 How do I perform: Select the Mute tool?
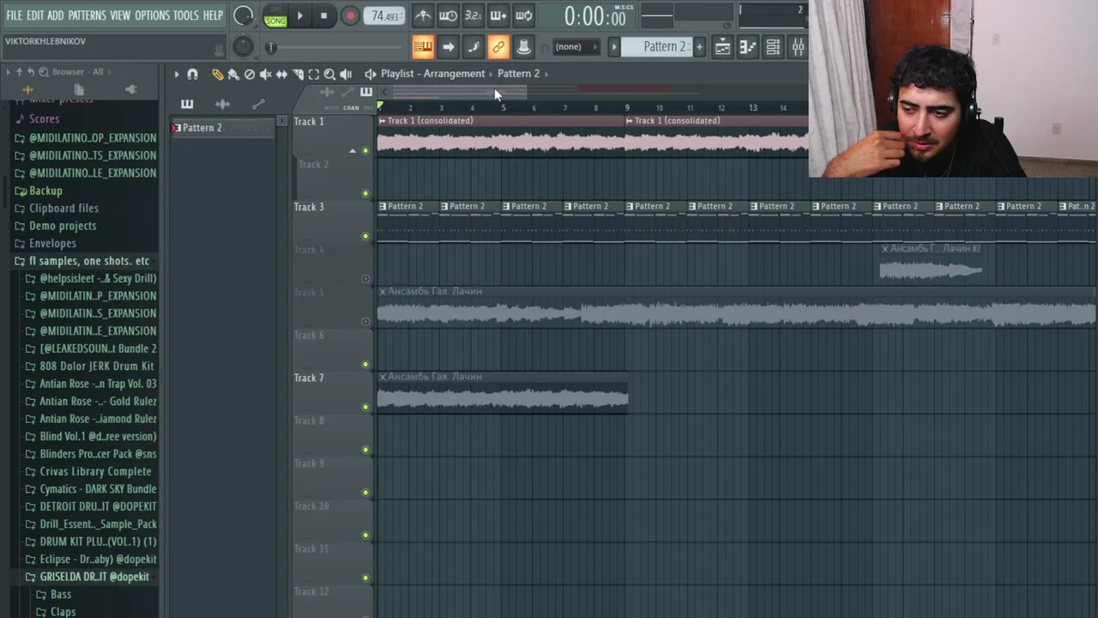(266, 75)
